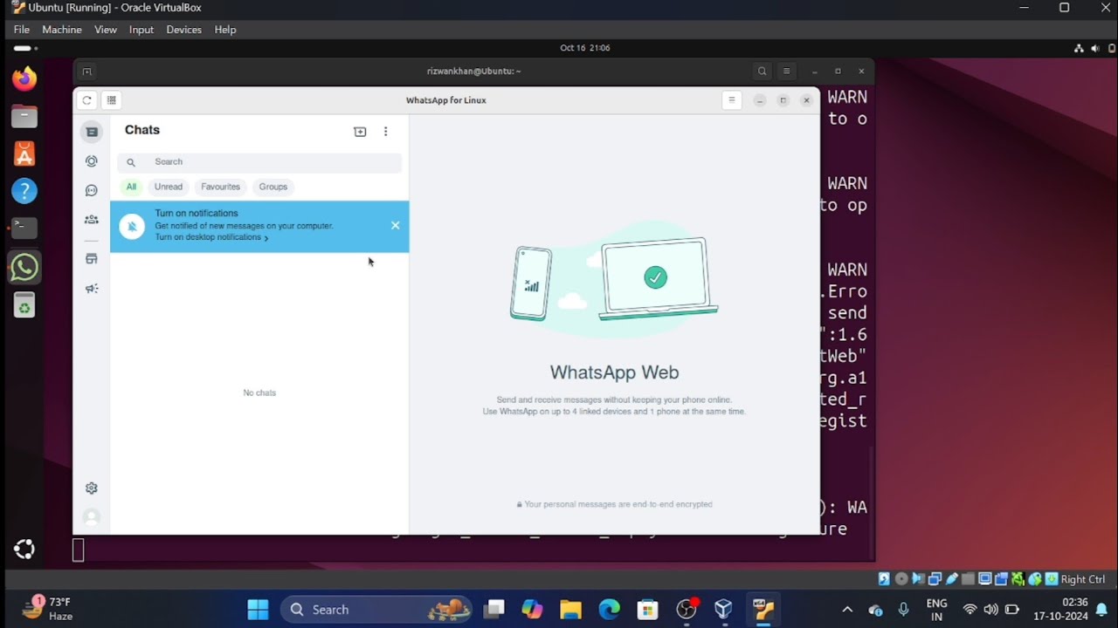Click VirtualBox optical disc status icon
1118x628 pixels.
901,579
